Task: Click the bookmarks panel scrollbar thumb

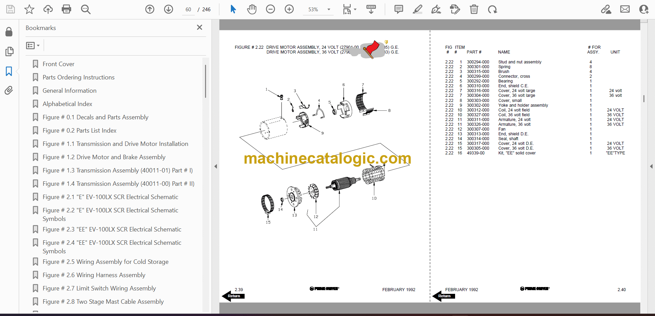Action: click(205, 81)
